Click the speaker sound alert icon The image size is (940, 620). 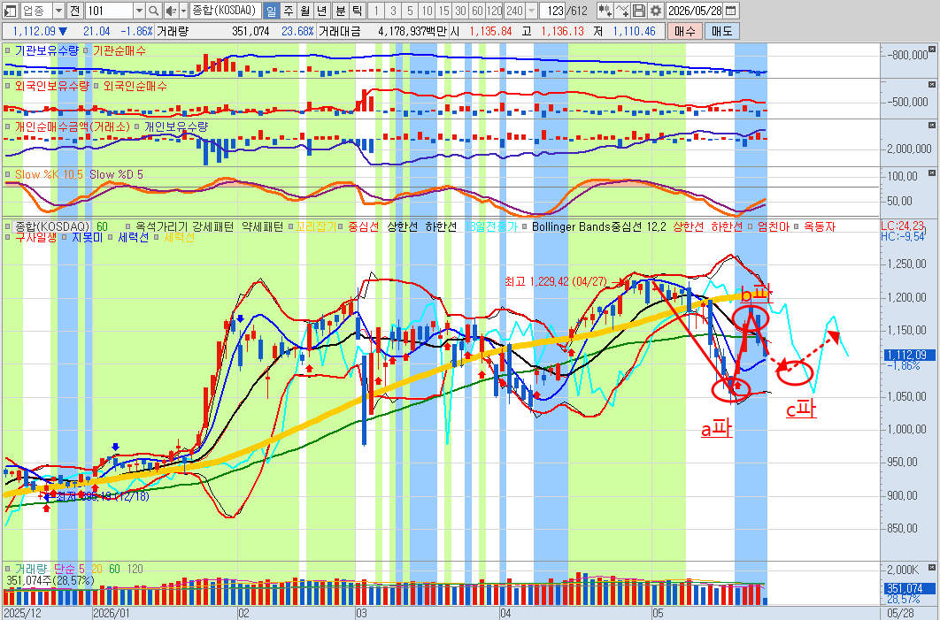click(170, 11)
